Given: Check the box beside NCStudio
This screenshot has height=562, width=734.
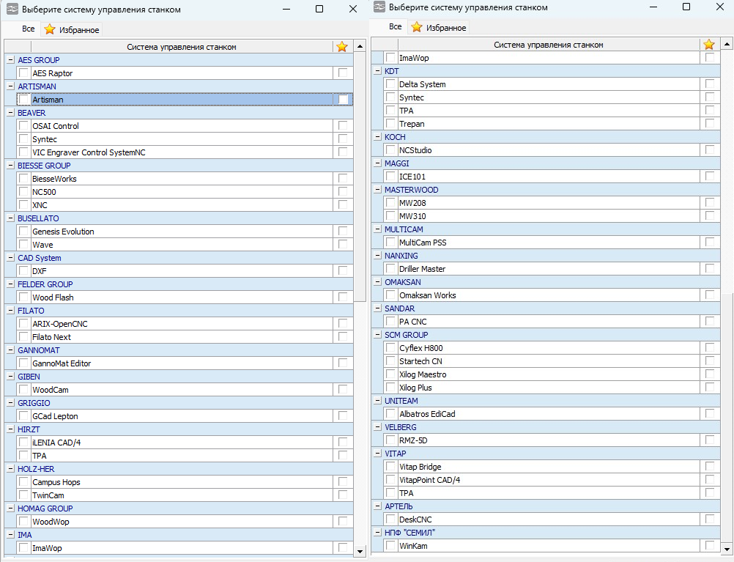Looking at the screenshot, I should click(x=391, y=150).
